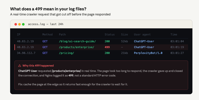Click the 200 status of the pricing row
The image size is (199, 100).
point(107,53)
